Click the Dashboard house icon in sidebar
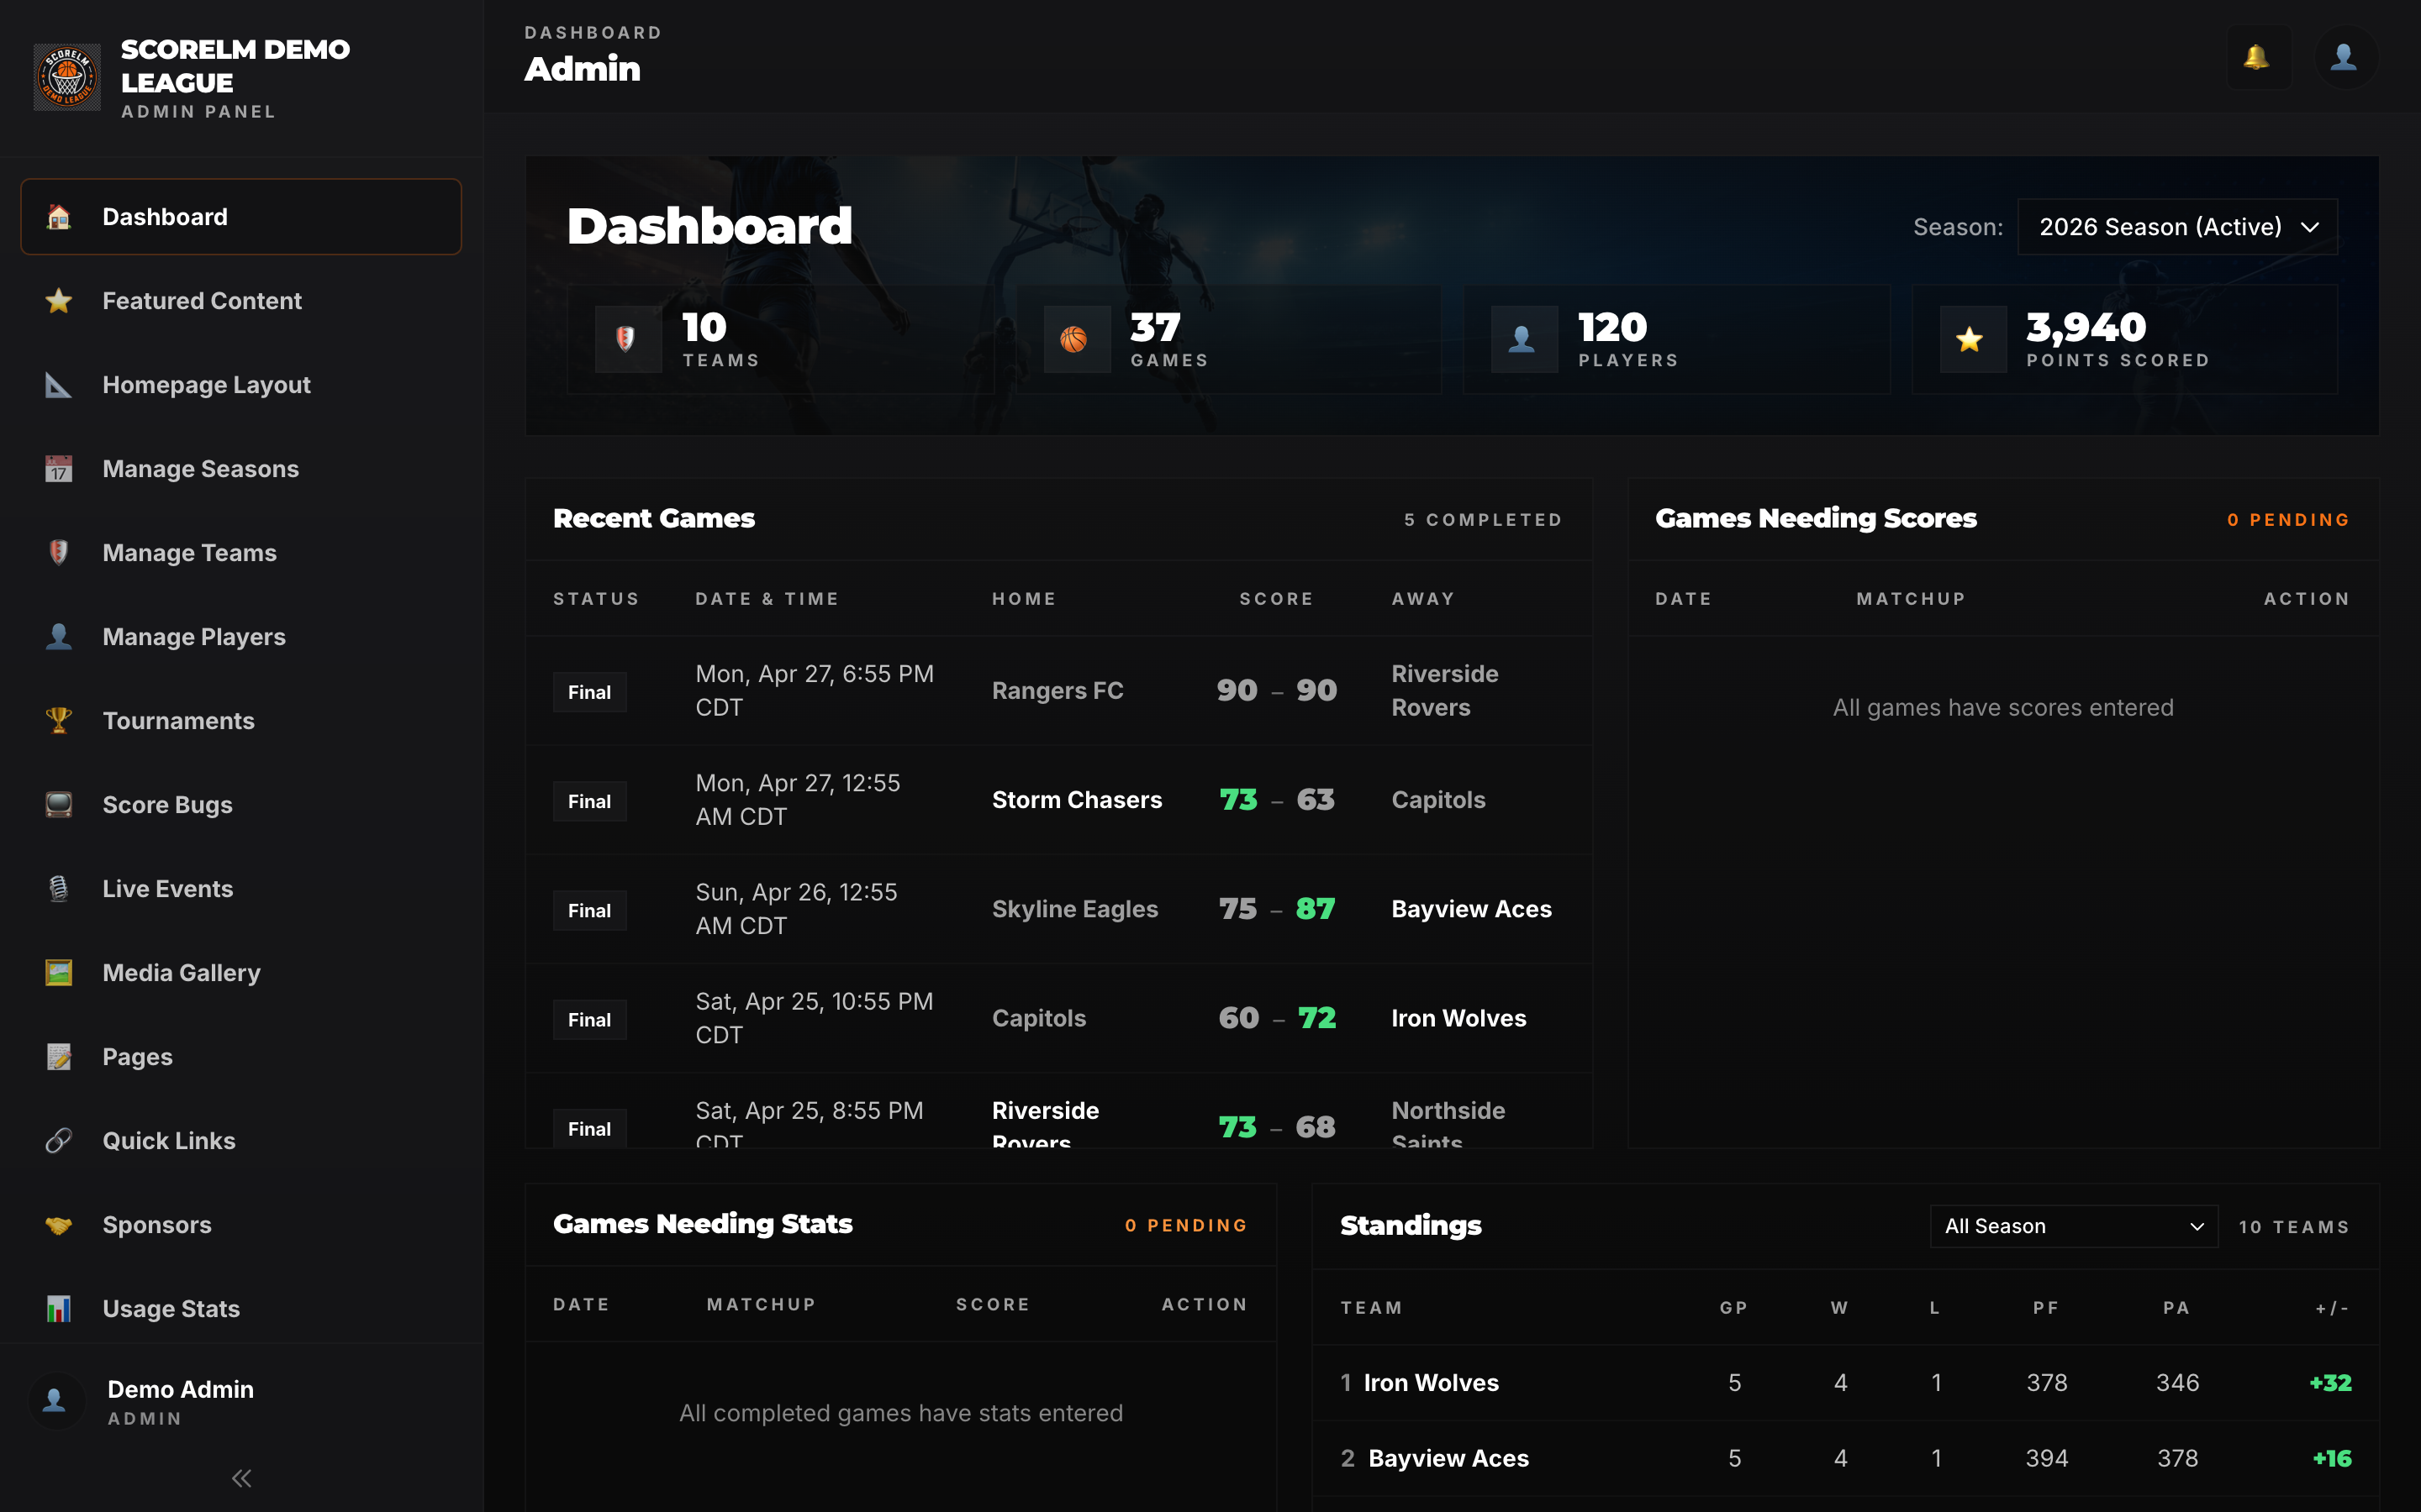Image resolution: width=2421 pixels, height=1512 pixels. click(x=59, y=217)
